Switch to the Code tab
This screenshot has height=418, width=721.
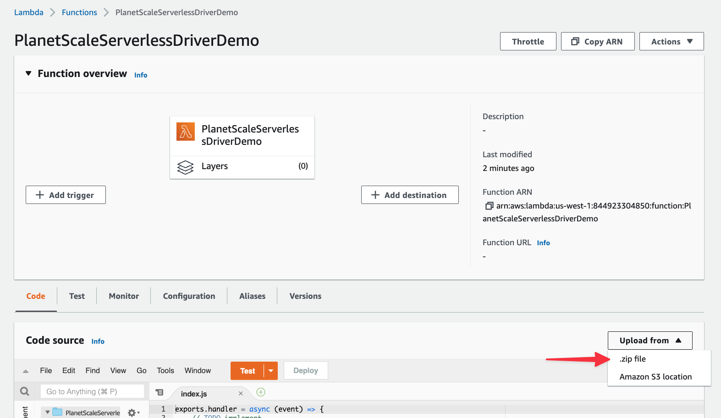pos(36,296)
